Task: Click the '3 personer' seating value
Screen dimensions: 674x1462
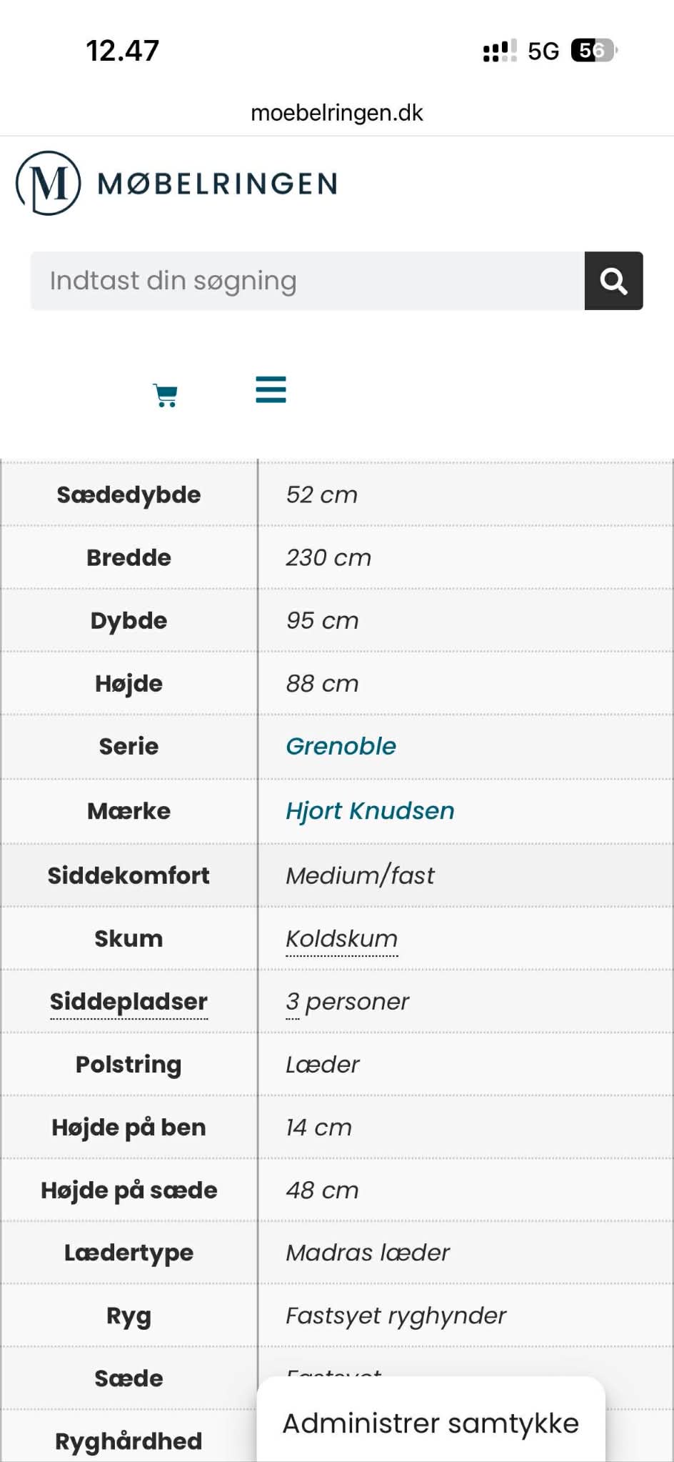Action: click(347, 1002)
